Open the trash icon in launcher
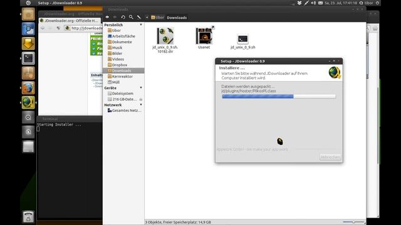The height and width of the screenshot is (225, 401). click(x=28, y=217)
